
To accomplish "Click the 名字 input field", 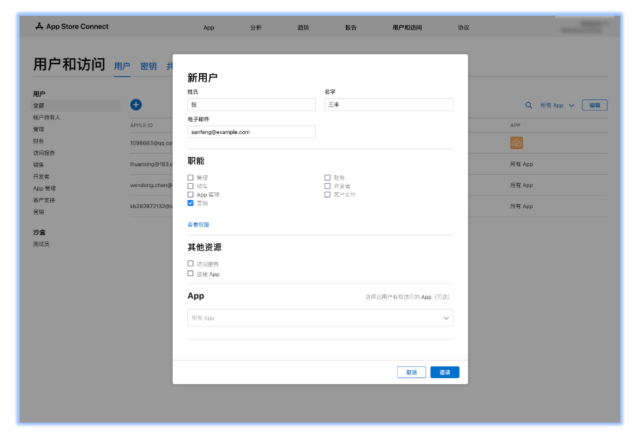I will coord(389,105).
